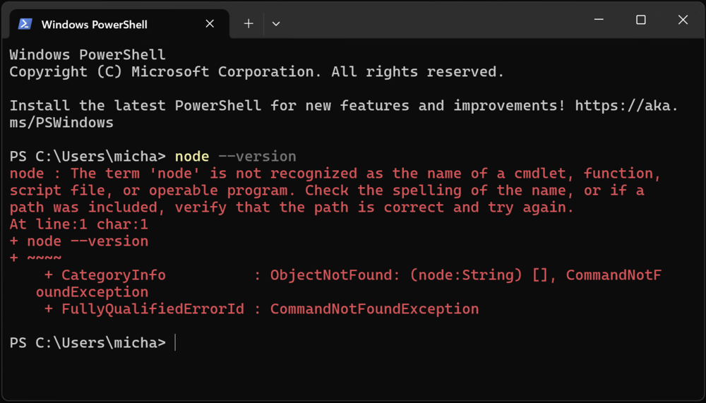Expand the new tab profile dropdown
The width and height of the screenshot is (706, 403).
pyautogui.click(x=276, y=24)
